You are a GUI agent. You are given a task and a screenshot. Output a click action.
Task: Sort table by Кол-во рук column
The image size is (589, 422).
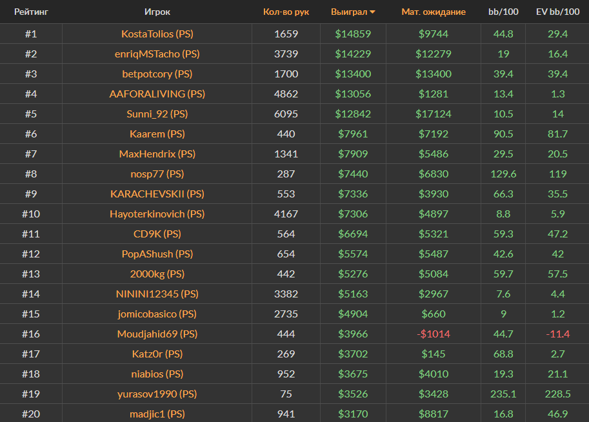(286, 12)
